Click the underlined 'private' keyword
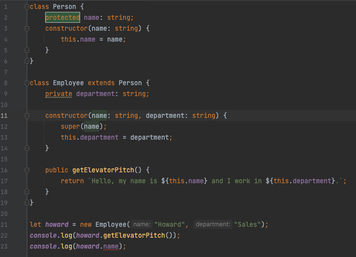 pos(59,94)
